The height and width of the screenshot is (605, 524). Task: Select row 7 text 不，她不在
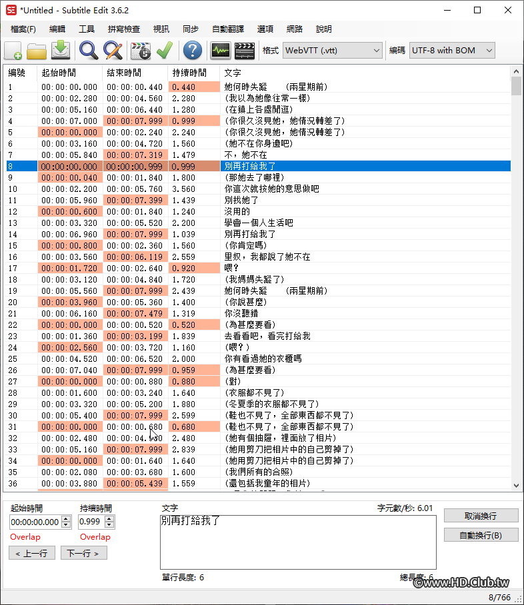tap(245, 155)
